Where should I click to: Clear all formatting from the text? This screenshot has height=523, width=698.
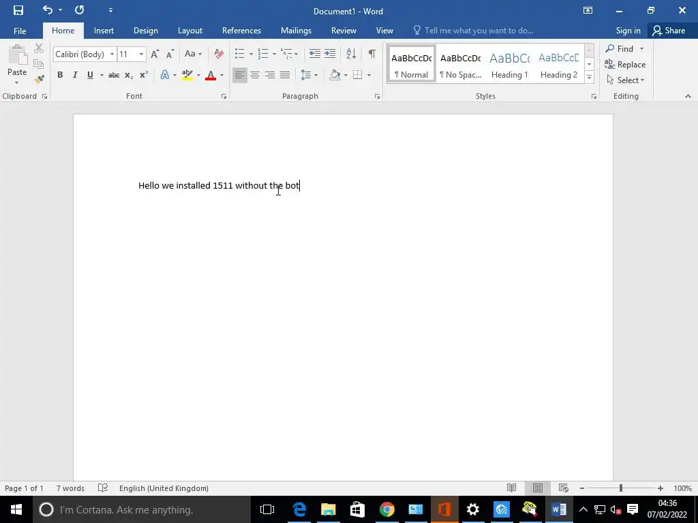tap(219, 54)
